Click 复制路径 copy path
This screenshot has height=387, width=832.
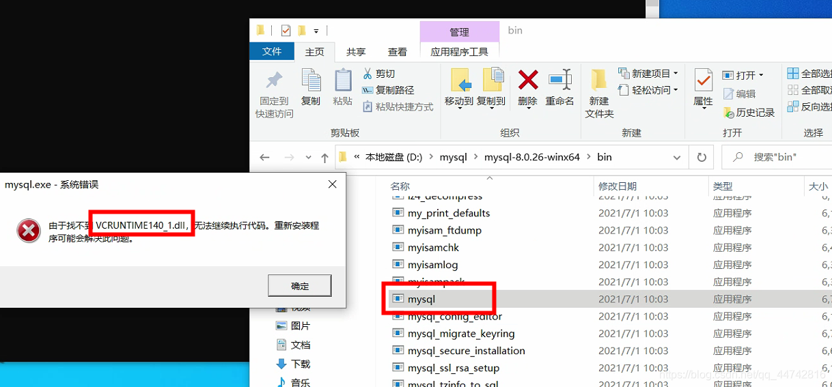pos(388,90)
